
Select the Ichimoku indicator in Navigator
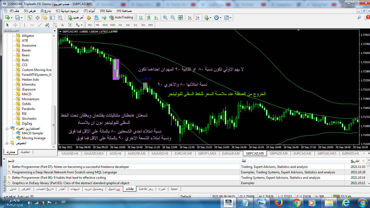coord(29,84)
